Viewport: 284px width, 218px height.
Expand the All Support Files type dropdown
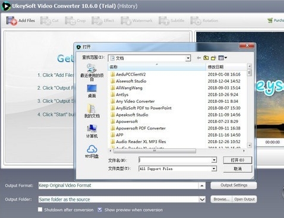(x=214, y=169)
